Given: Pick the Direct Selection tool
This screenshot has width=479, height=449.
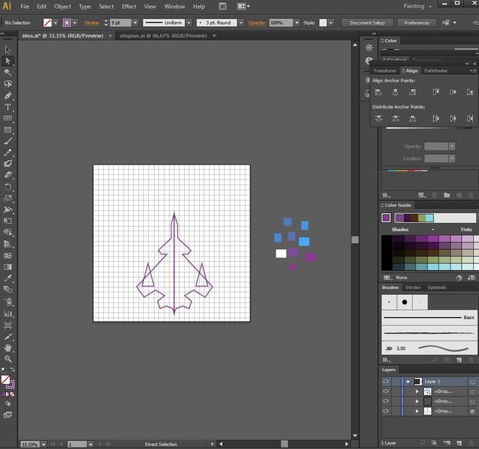Looking at the screenshot, I should click(x=8, y=61).
